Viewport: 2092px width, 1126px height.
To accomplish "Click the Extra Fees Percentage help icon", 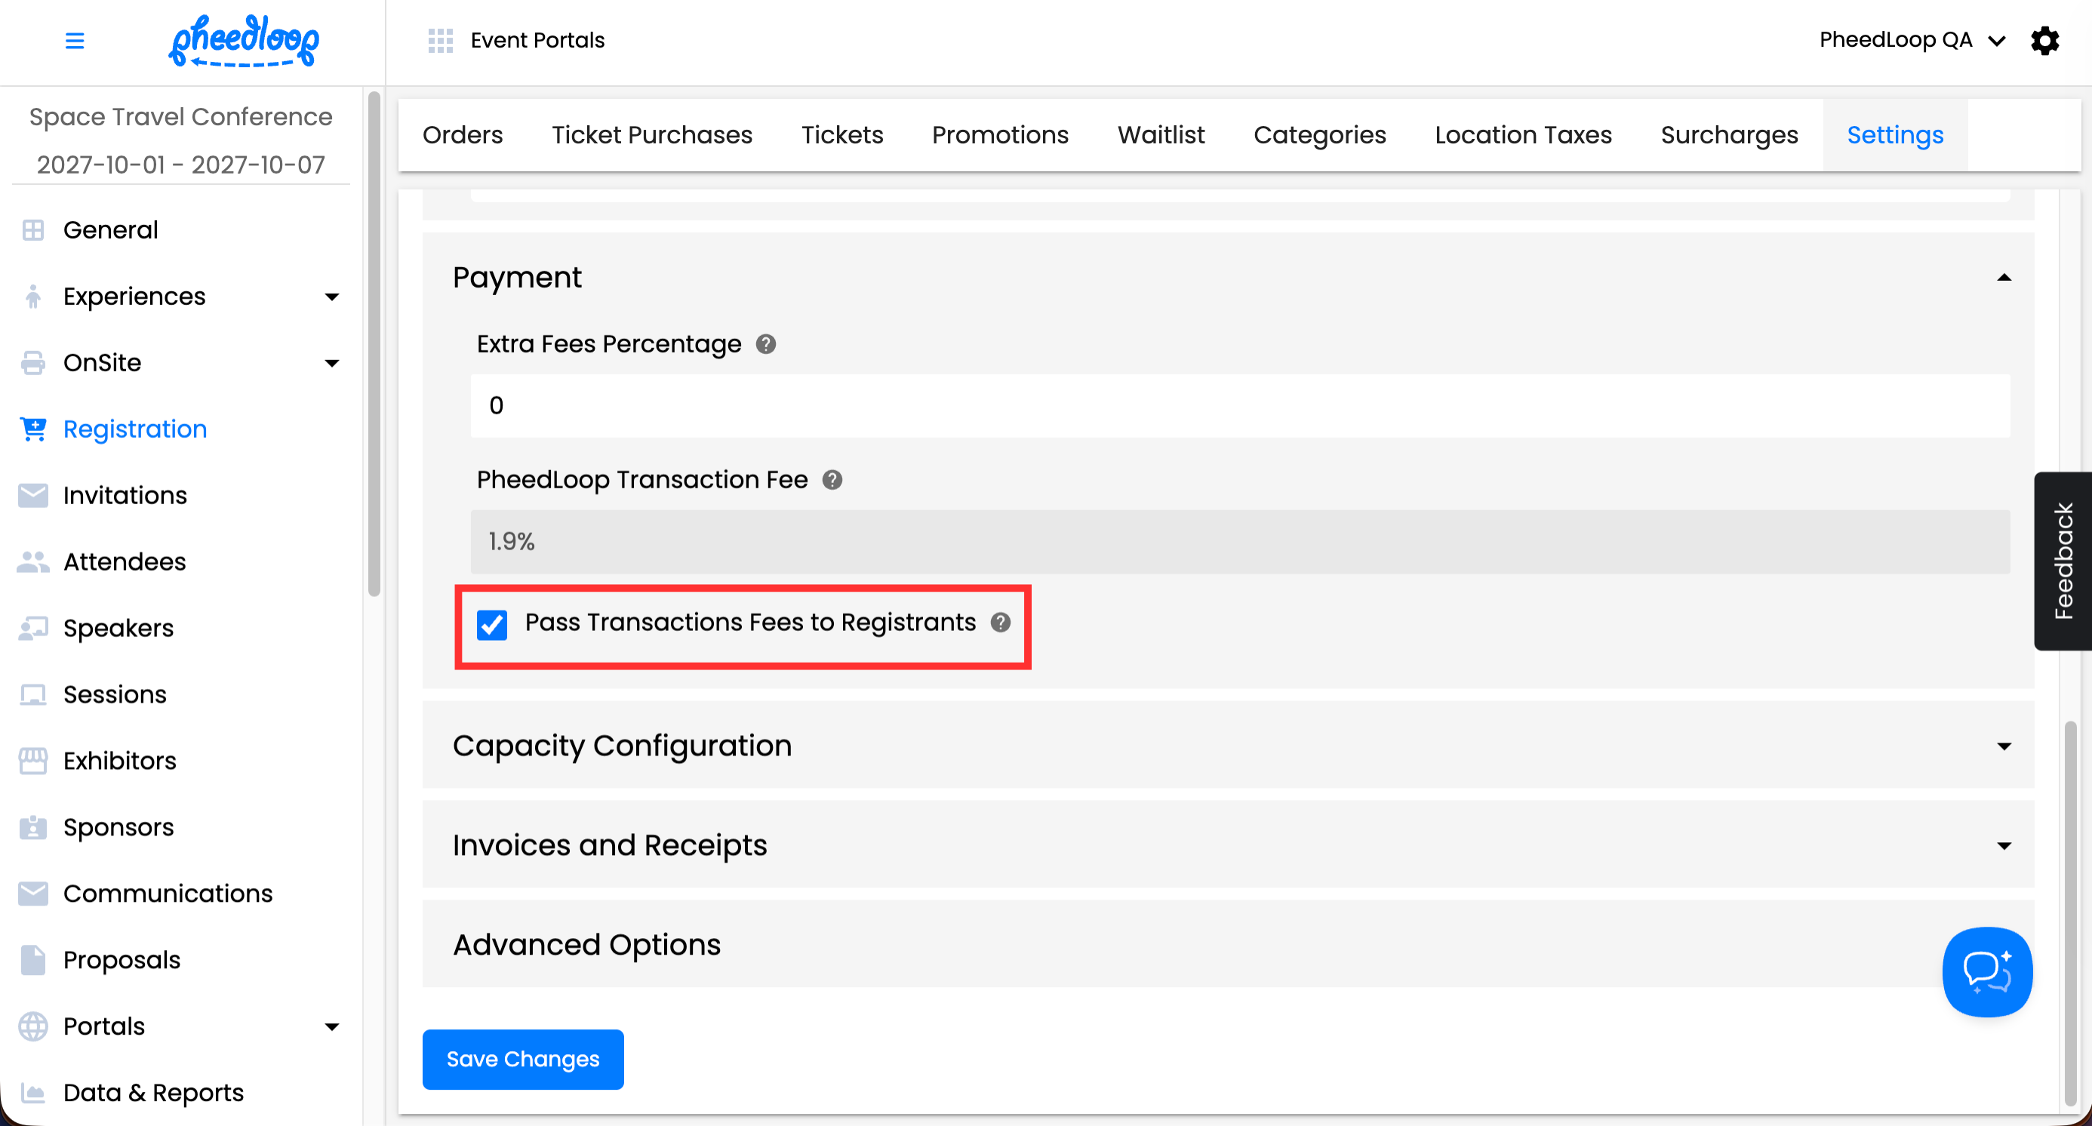I will click(765, 344).
